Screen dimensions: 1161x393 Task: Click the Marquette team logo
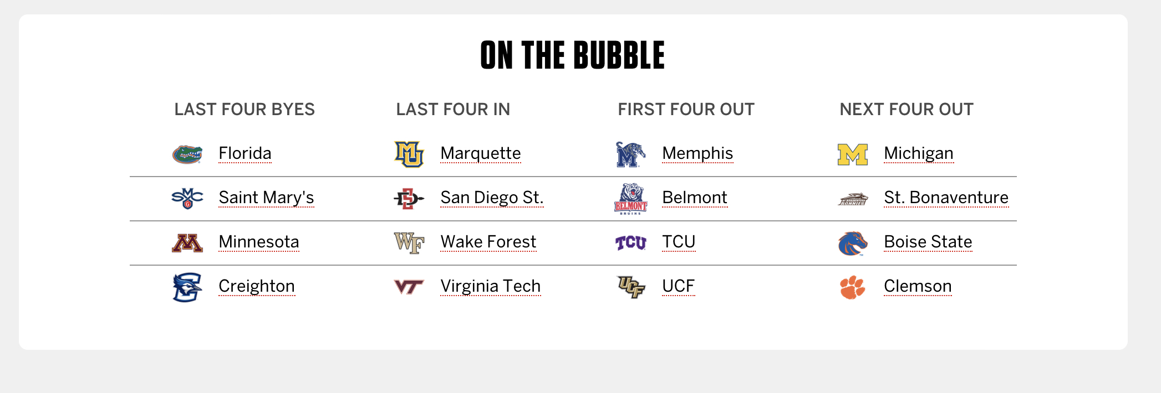click(409, 154)
